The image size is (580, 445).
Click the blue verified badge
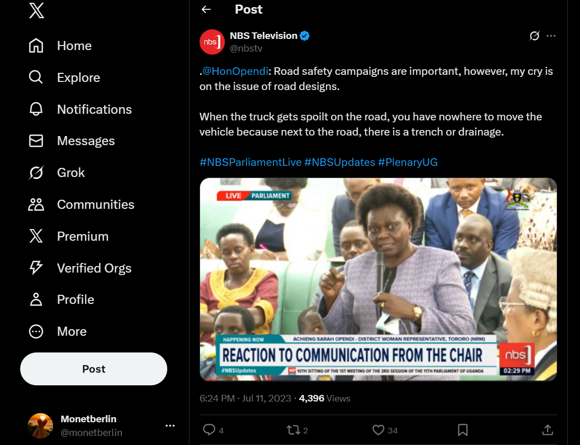click(305, 35)
